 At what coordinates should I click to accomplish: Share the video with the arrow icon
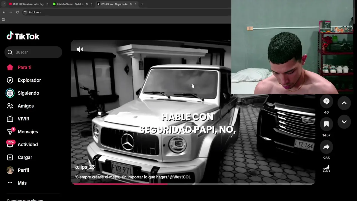(x=326, y=147)
